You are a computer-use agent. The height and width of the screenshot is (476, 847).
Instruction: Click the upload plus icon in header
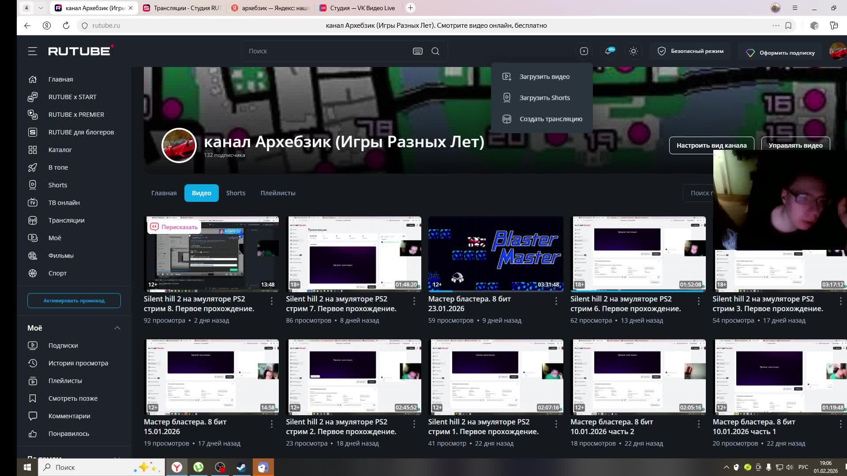pos(584,51)
